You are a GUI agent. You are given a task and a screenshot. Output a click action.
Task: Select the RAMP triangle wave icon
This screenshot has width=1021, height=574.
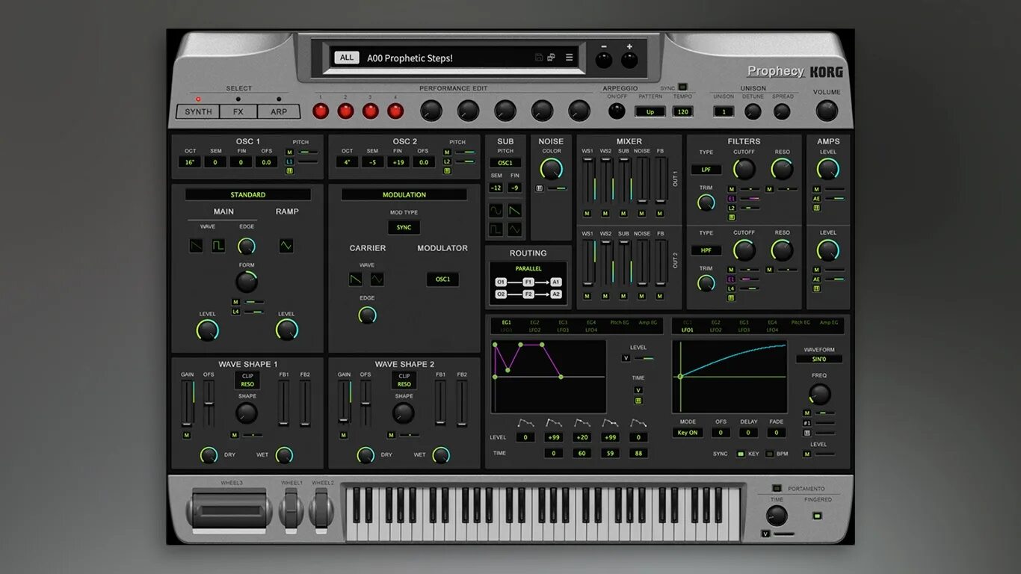[x=286, y=245]
